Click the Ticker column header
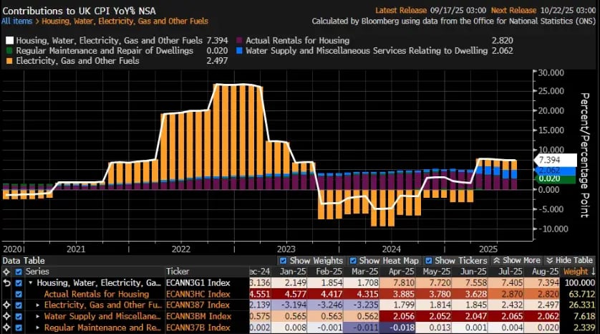Screen dimensions: 600x334 [x=178, y=272]
